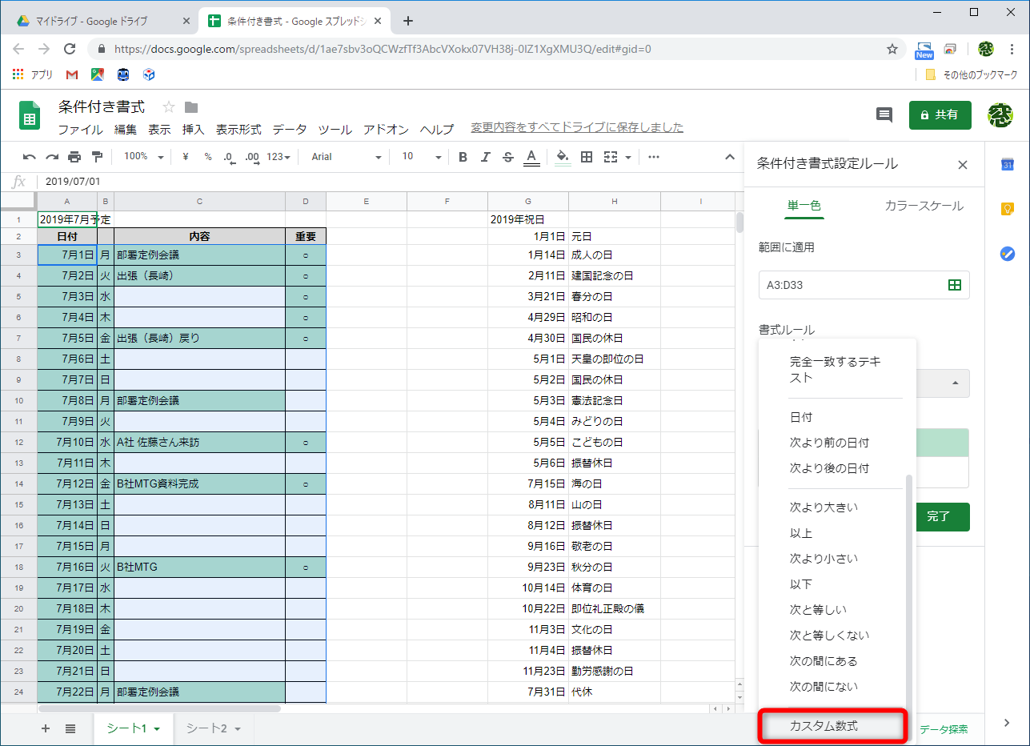Open Google Keep in the side panel
Screen dimensions: 1030x746
(x=1008, y=209)
